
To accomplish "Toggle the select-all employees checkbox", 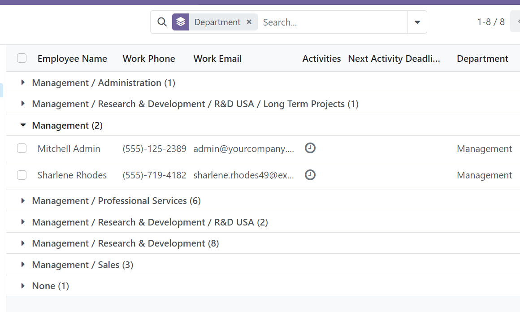I will tap(22, 58).
